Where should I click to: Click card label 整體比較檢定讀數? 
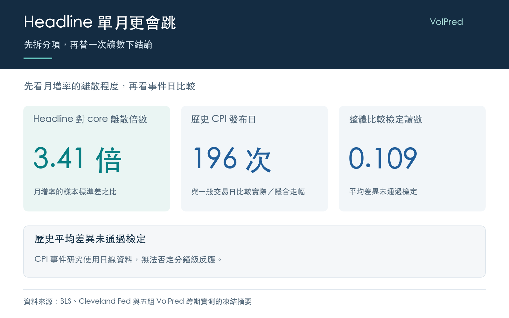(x=386, y=119)
